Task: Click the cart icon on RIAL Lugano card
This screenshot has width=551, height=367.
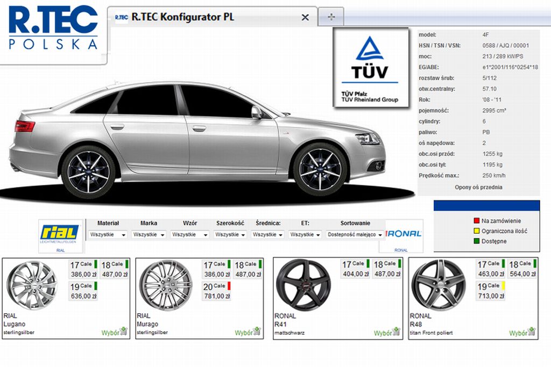Action: [x=123, y=331]
